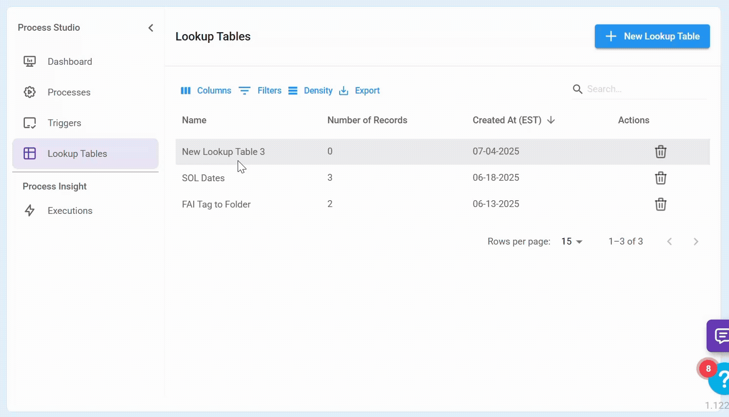Click the Export download icon
This screenshot has width=729, height=417.
(343, 91)
